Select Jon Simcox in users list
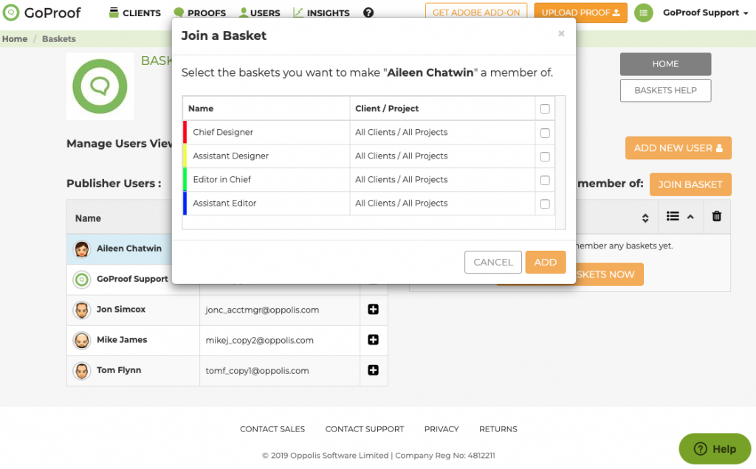 pyautogui.click(x=120, y=309)
